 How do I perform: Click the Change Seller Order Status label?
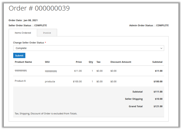click(x=29, y=43)
